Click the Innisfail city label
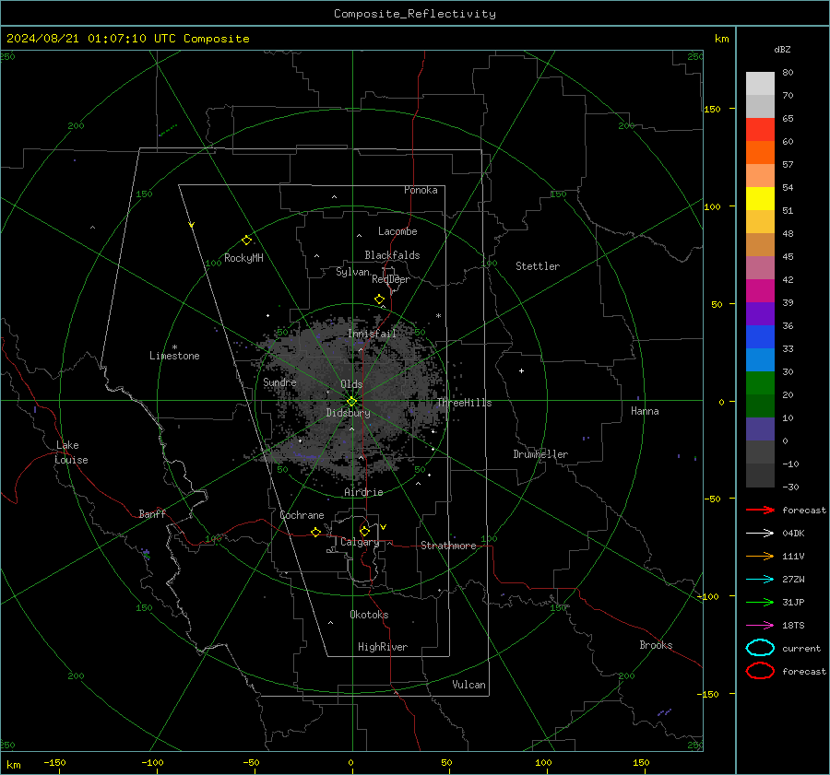Screen dimensions: 830x775 [x=372, y=334]
